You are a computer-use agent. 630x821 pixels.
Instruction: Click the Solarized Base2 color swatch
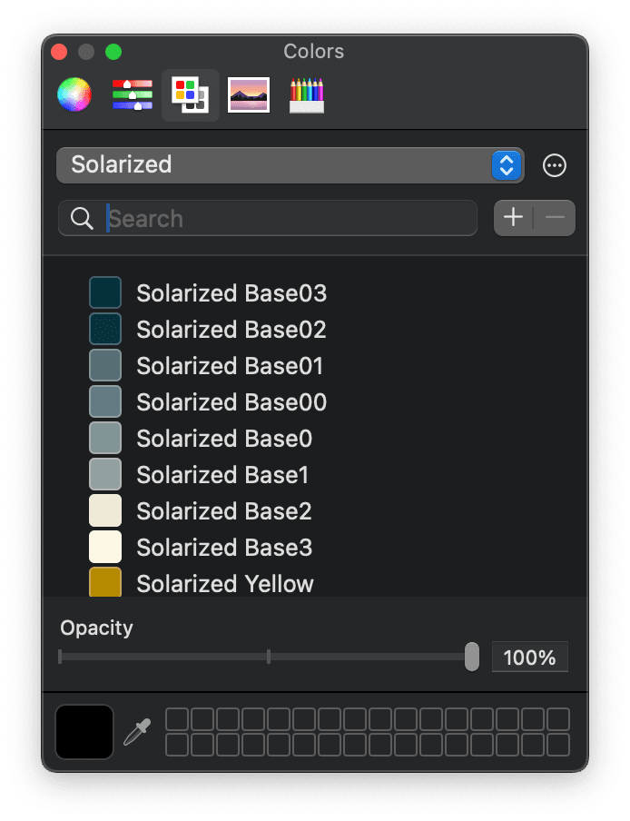(104, 510)
